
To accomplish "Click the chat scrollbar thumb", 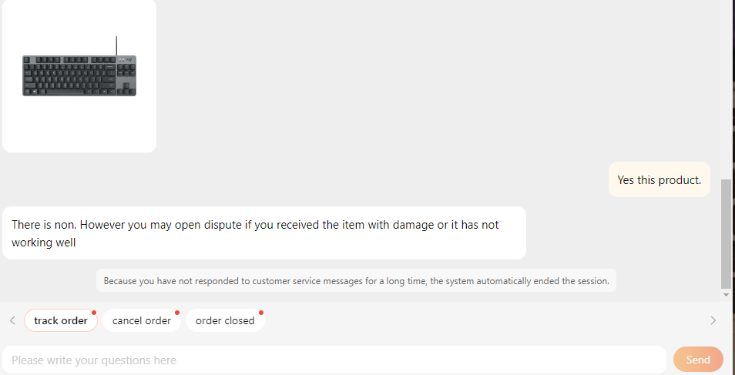I will (x=726, y=234).
